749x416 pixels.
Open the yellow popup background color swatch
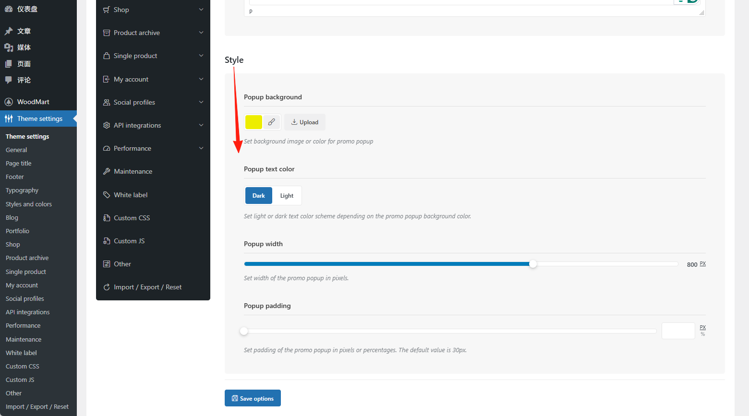click(254, 122)
